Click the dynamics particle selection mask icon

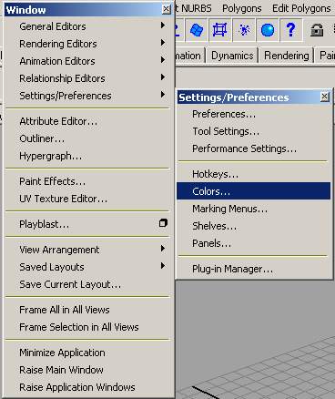click(x=244, y=30)
